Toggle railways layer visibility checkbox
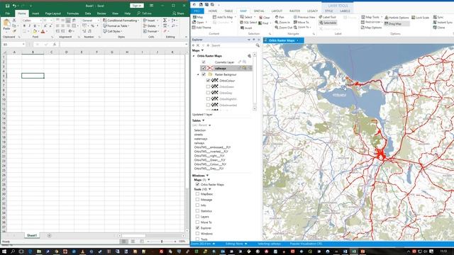Screen dimensions: 454x255 [204, 68]
